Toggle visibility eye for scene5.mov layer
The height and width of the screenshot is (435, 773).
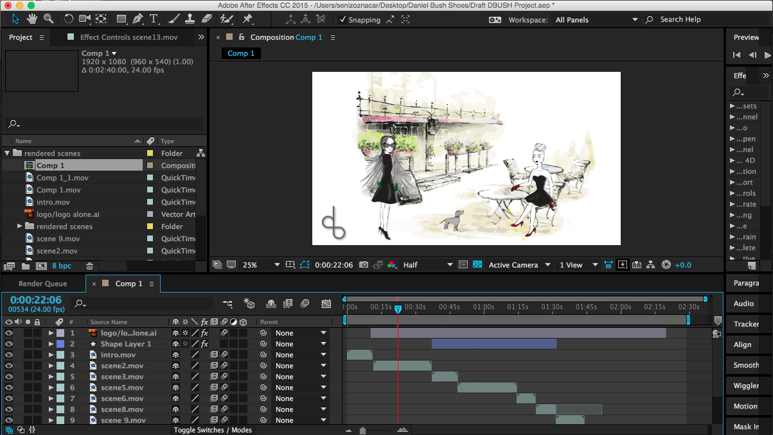coord(9,388)
